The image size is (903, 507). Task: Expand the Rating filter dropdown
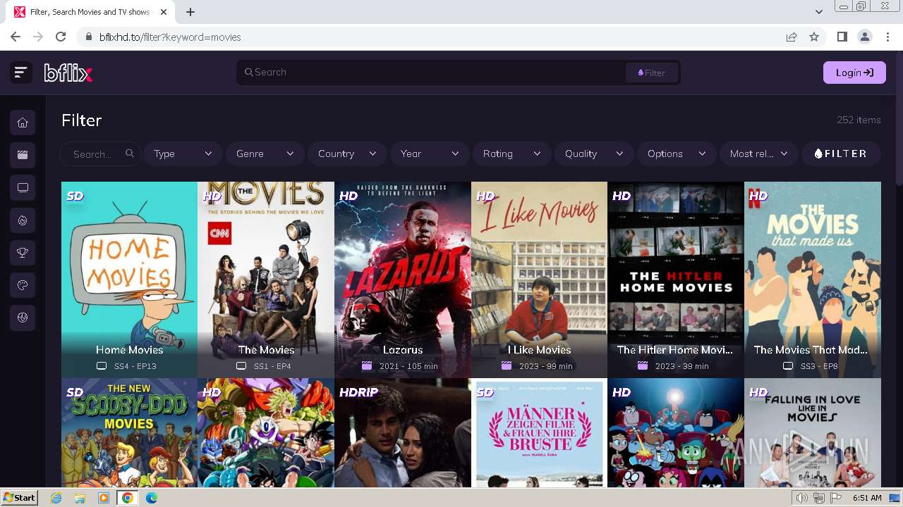click(512, 154)
